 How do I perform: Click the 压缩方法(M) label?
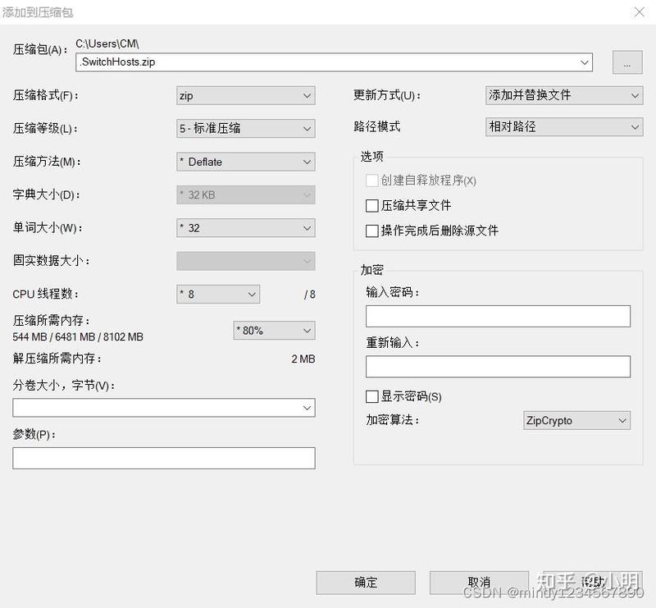[x=47, y=162]
